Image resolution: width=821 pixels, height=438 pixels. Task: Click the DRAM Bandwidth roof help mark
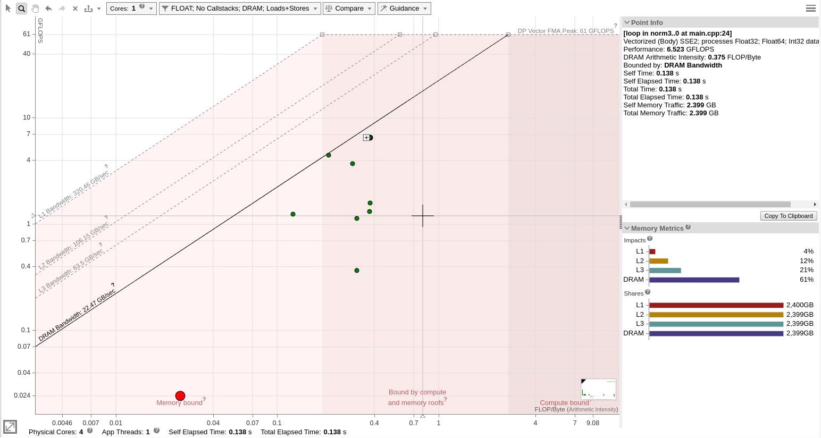click(113, 285)
